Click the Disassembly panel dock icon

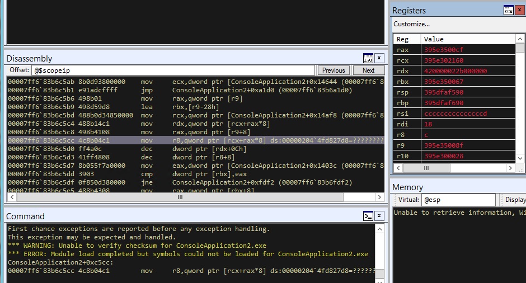(x=368, y=58)
